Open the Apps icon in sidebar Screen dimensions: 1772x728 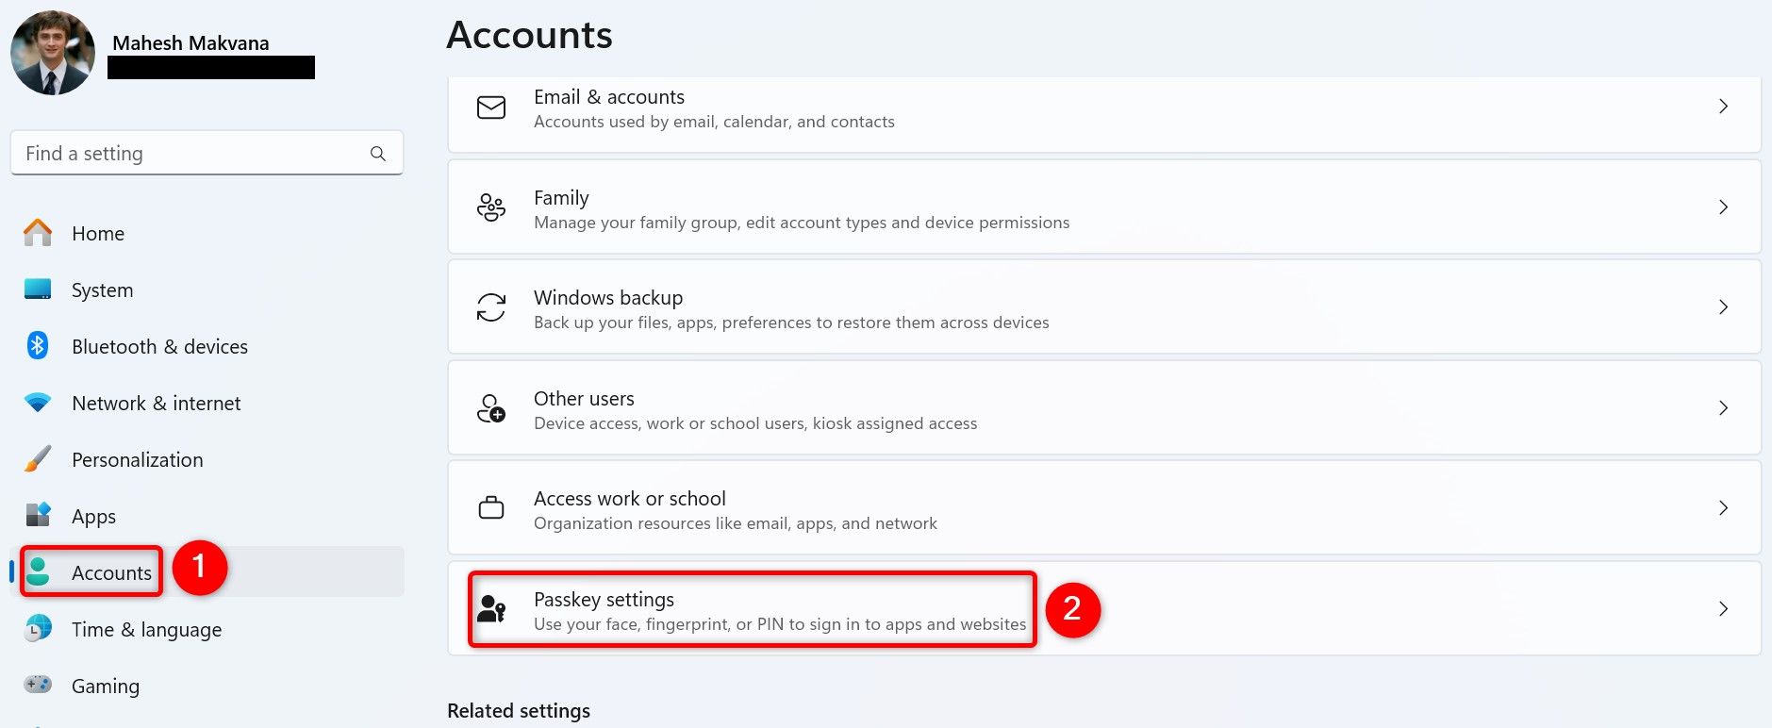click(x=38, y=515)
